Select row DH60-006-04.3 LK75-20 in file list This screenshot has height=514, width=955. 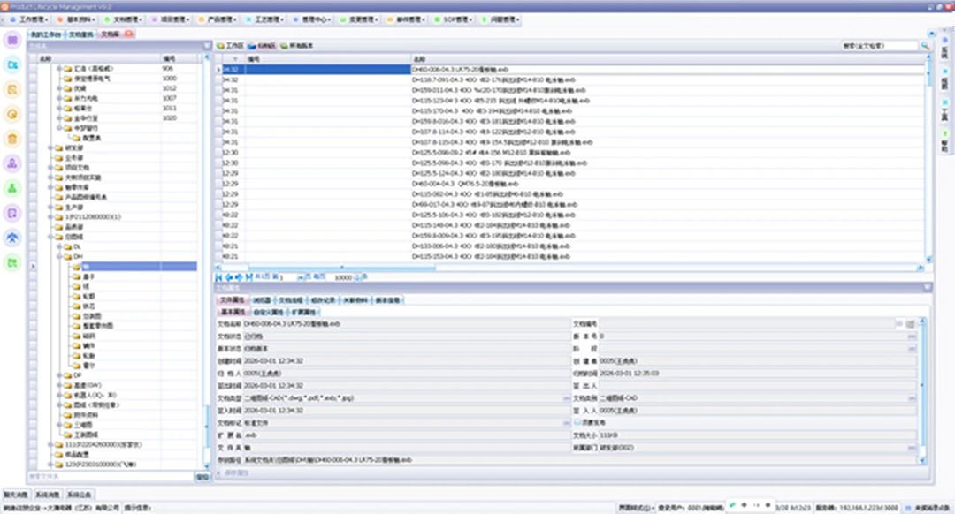pyautogui.click(x=572, y=70)
